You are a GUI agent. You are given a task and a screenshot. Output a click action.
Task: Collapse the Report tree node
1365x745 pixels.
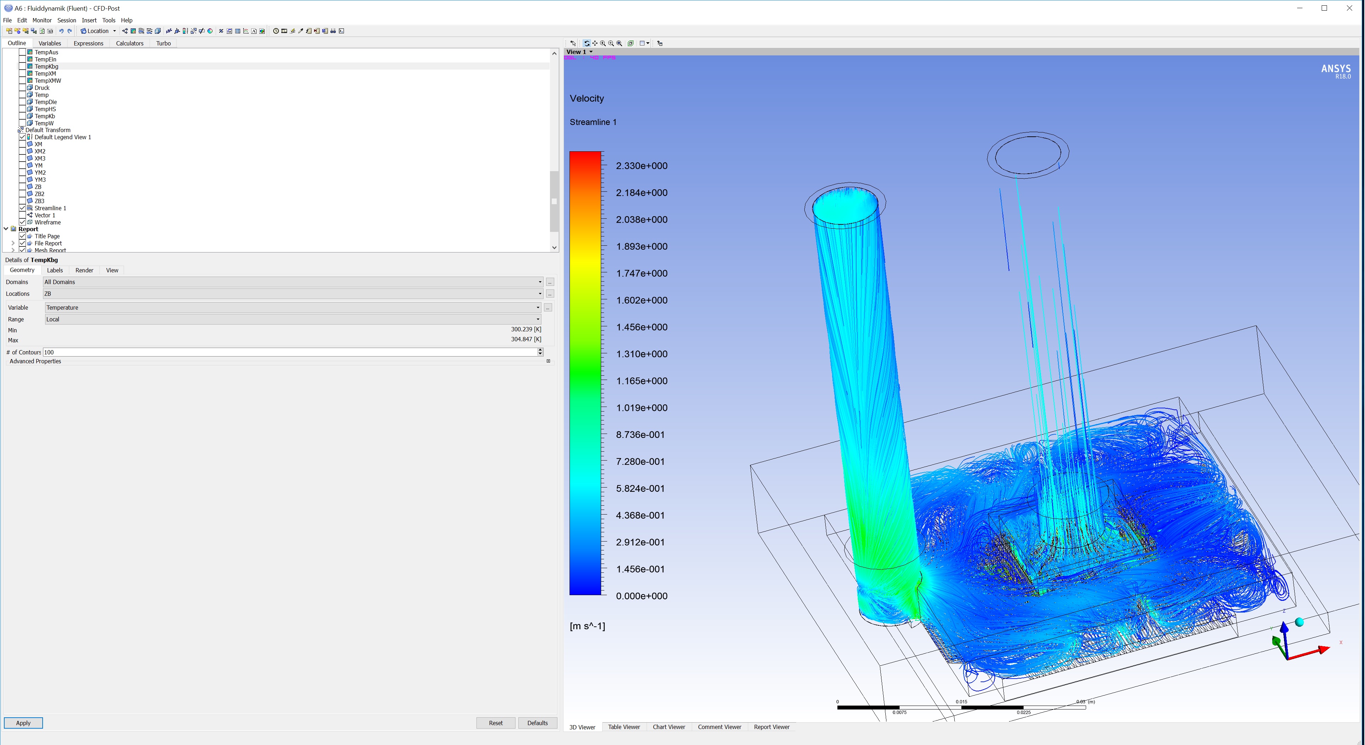tap(6, 229)
